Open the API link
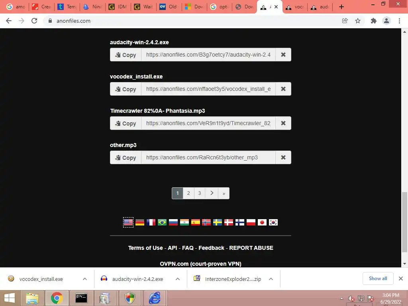408x306 pixels. point(173,248)
